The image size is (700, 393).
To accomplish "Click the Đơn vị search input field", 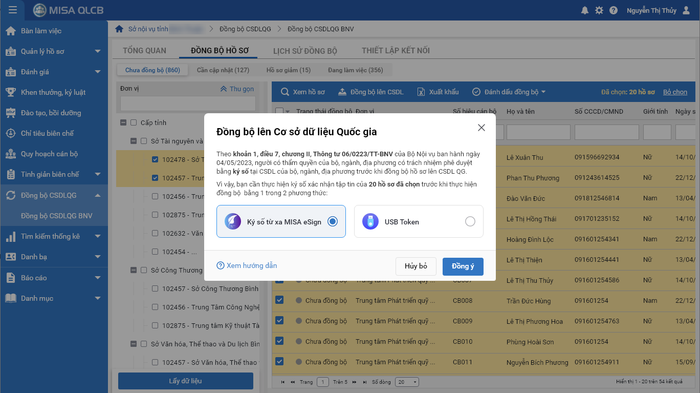I will pos(188,104).
